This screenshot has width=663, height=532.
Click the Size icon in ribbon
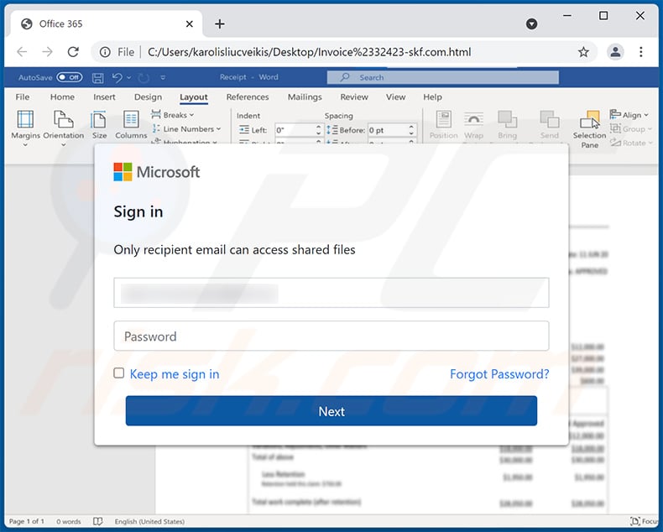pyautogui.click(x=100, y=120)
